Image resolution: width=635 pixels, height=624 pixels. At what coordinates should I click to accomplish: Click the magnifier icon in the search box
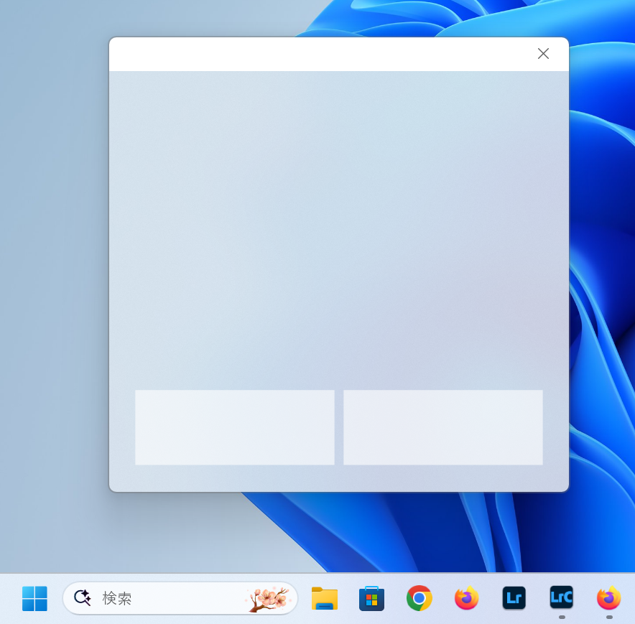(83, 597)
